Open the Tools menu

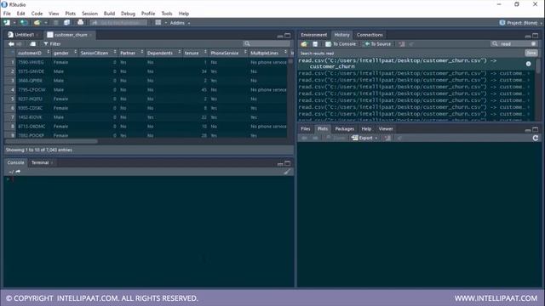pyautogui.click(x=167, y=14)
